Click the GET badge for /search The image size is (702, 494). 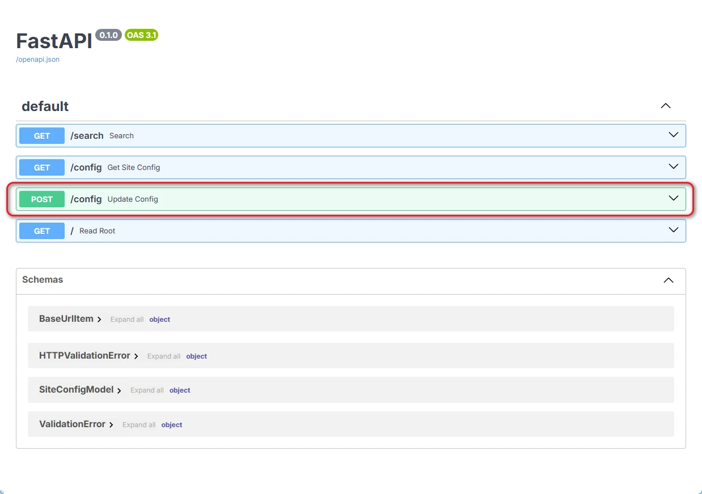point(42,136)
